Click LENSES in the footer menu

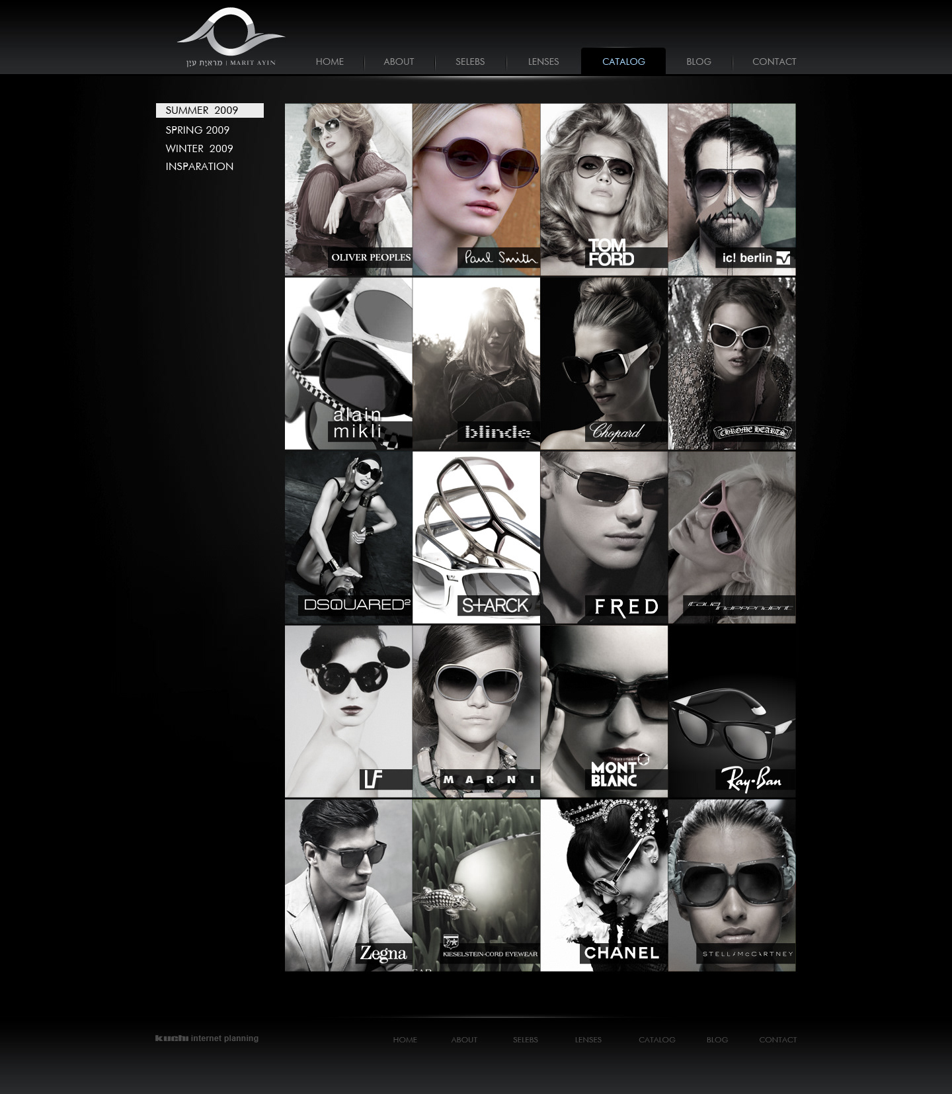click(x=588, y=1040)
